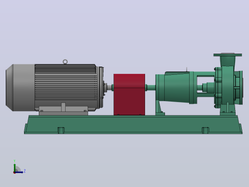Click the motor's lifting eye ring

65,62
